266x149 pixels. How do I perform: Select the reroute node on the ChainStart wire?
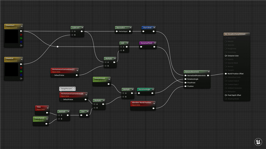tap(57, 47)
